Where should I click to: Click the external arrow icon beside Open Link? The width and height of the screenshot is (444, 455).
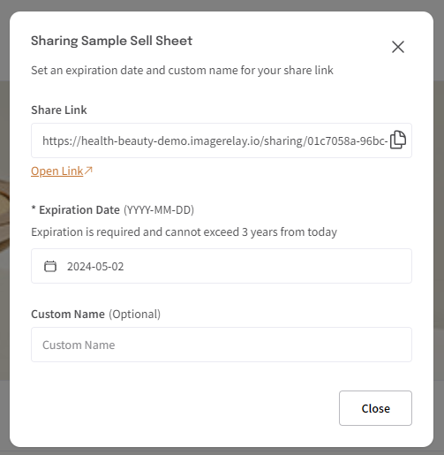(x=88, y=171)
